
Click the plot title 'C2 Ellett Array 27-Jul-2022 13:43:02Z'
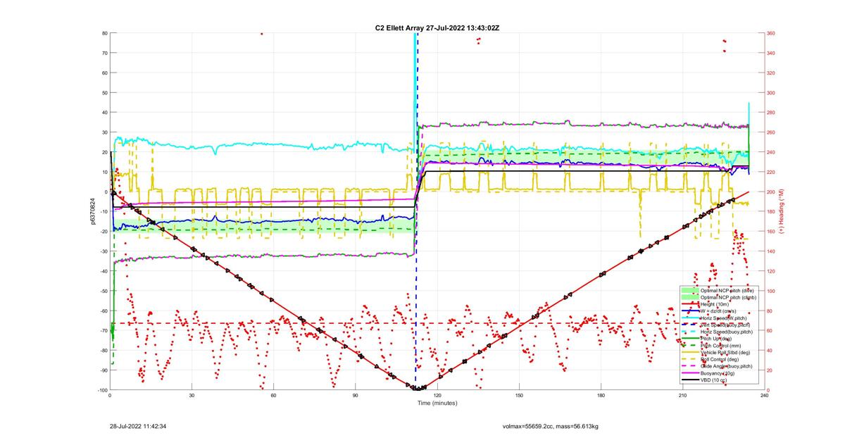[437, 27]
